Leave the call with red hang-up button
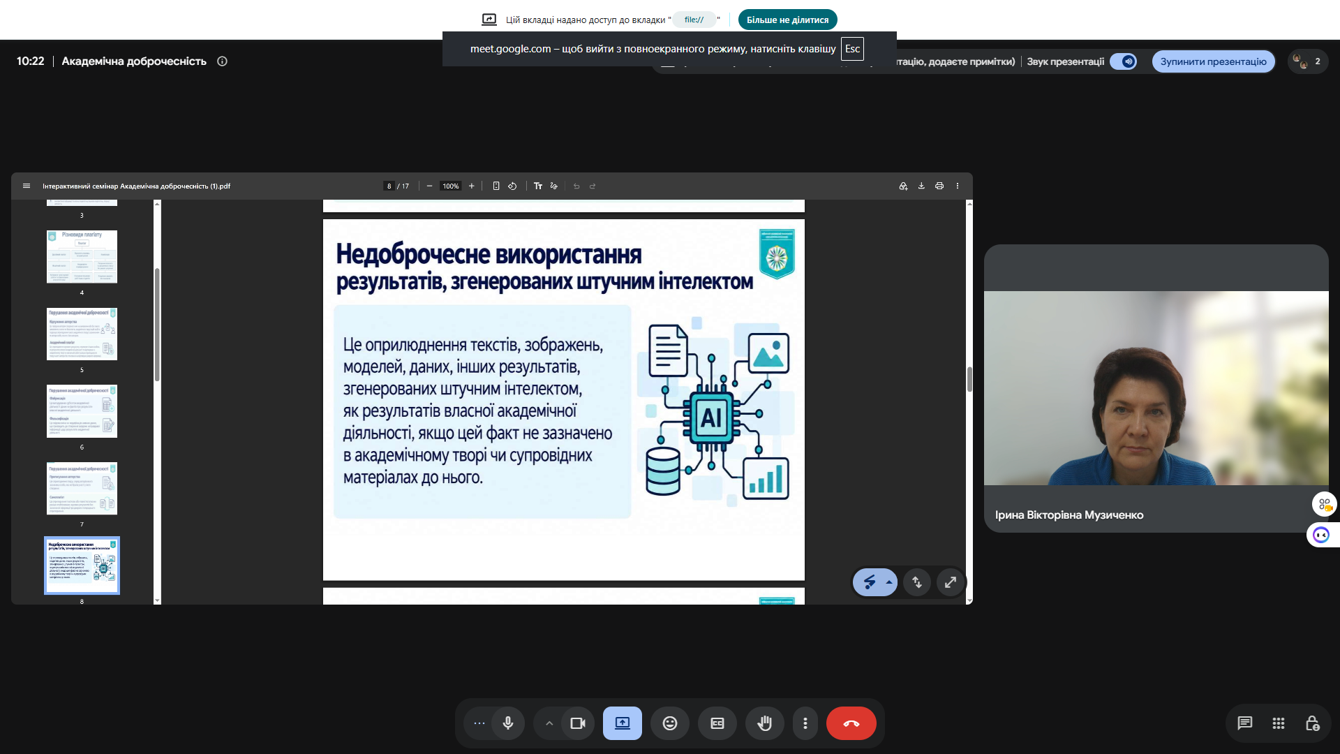 pos(851,723)
